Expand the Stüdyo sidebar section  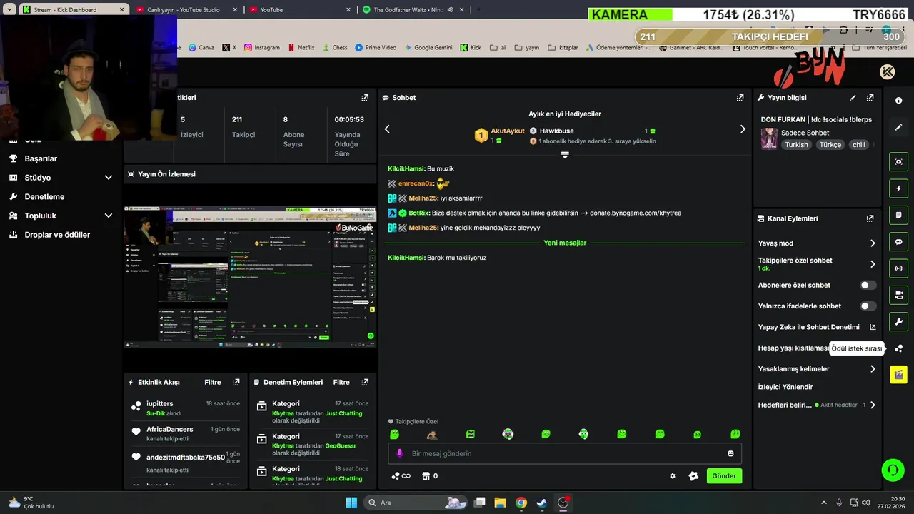[109, 178]
